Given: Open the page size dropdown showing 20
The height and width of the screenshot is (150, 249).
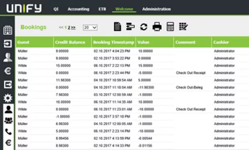Looking at the screenshot, I should [x=90, y=27].
